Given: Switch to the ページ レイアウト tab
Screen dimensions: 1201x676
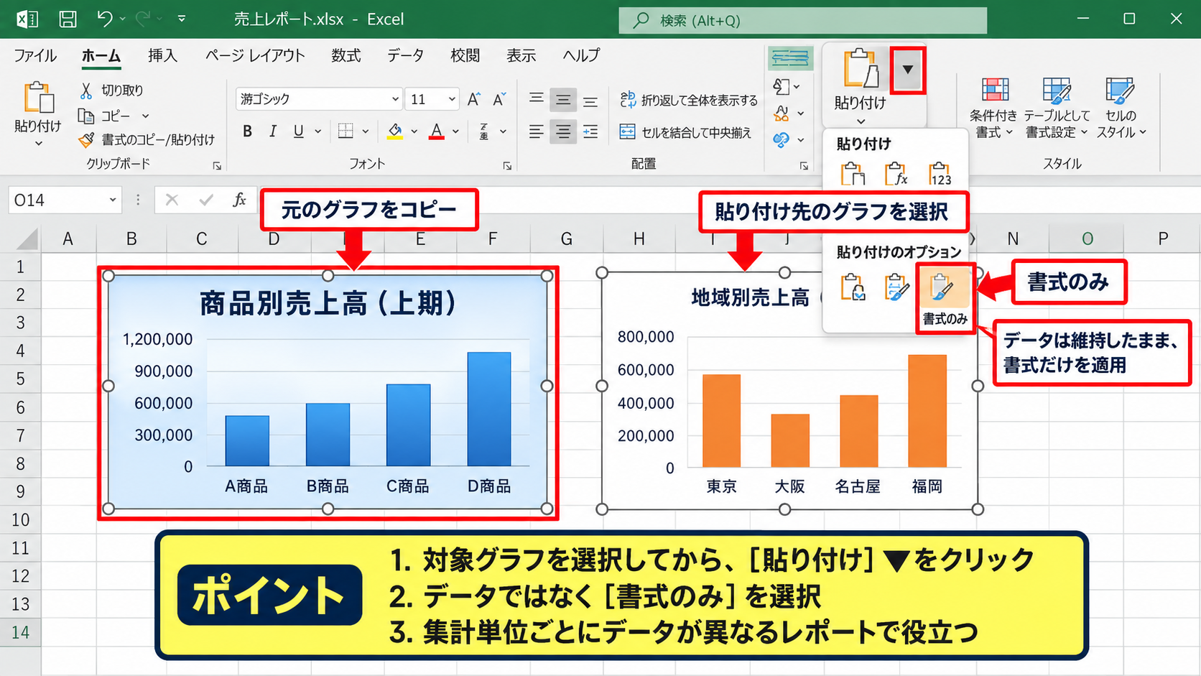Looking at the screenshot, I should click(255, 55).
